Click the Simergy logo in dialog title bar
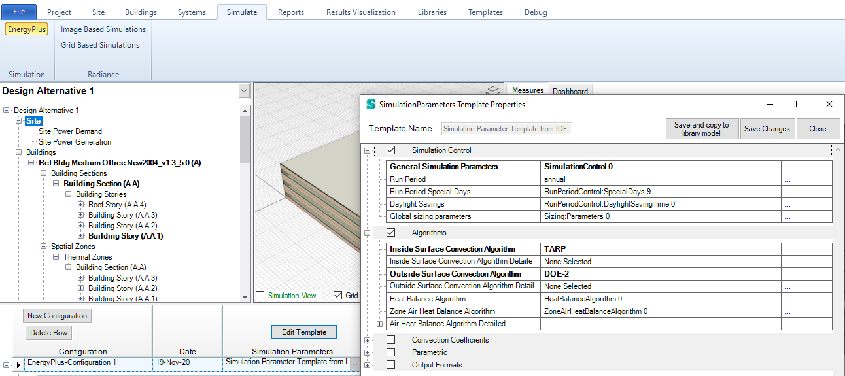 (x=371, y=105)
